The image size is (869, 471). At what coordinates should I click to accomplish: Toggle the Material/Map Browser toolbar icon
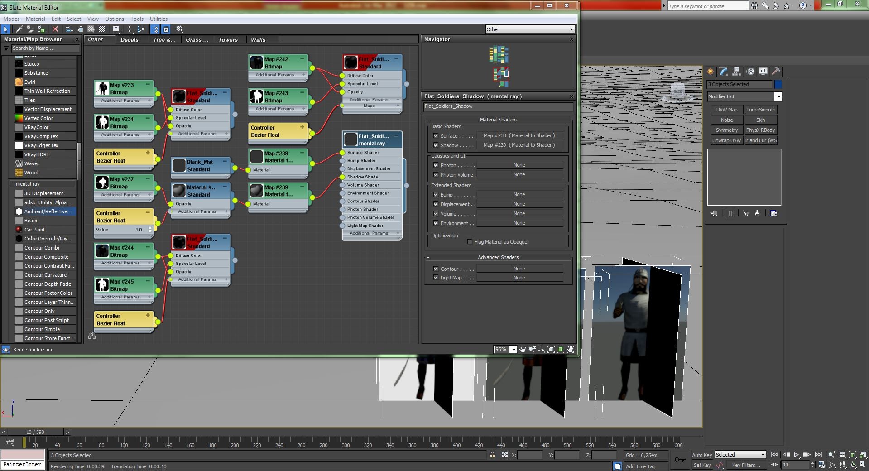pyautogui.click(x=155, y=29)
